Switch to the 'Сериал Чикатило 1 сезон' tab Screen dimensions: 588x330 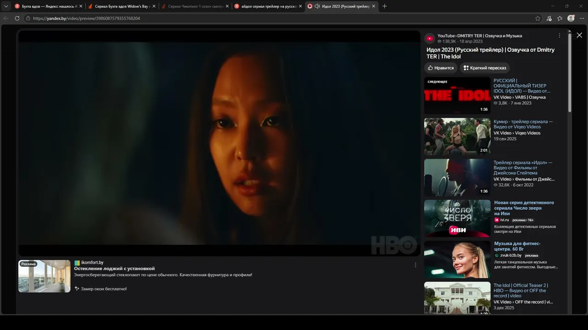195,6
